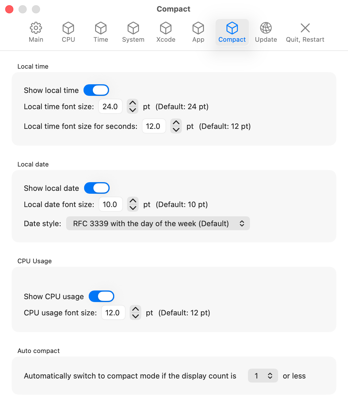
Task: Open the Date style dropdown
Action: (x=158, y=224)
